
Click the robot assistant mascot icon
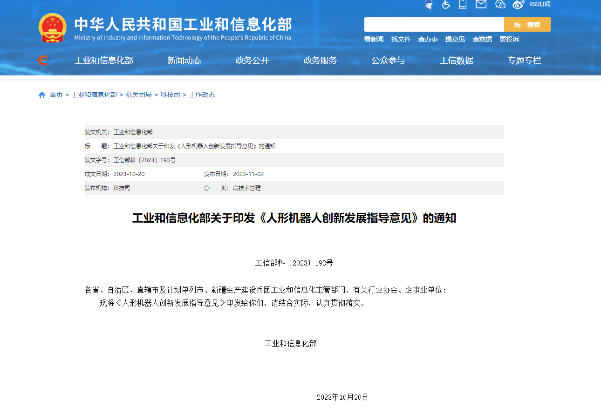point(429,4)
